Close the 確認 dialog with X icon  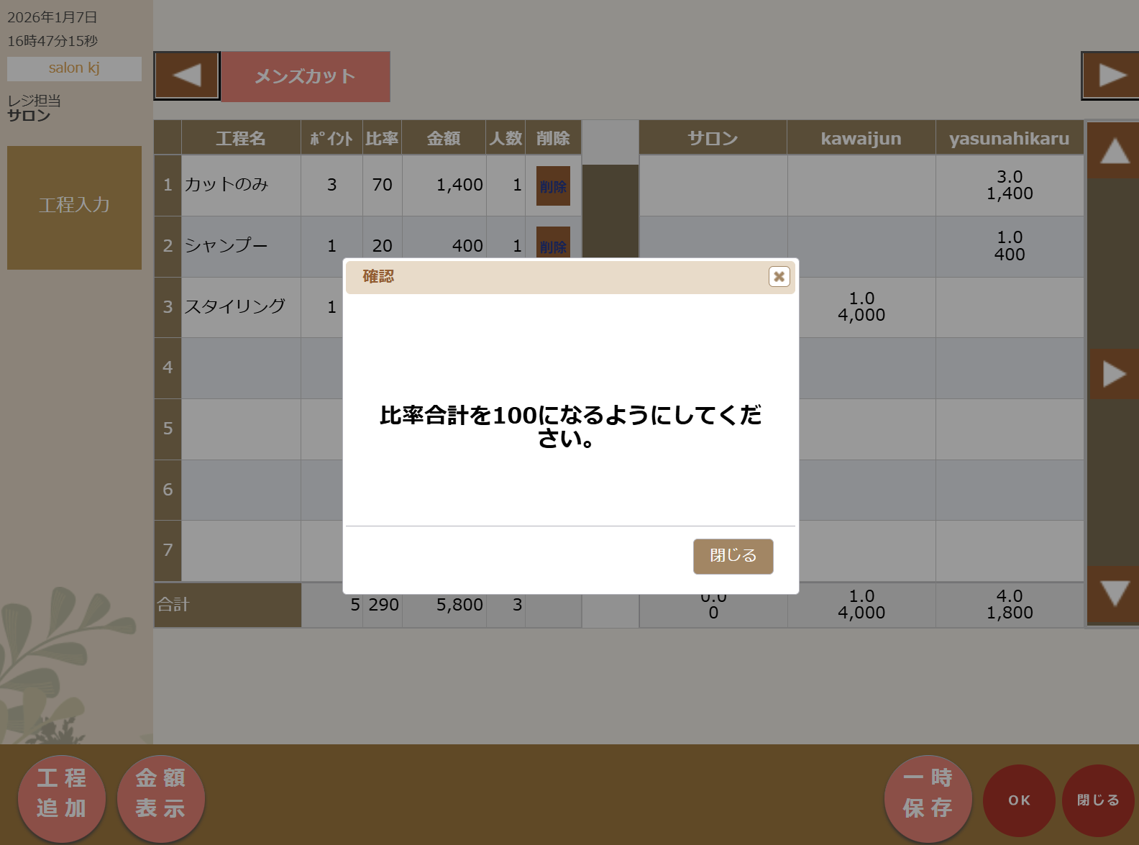(x=779, y=276)
